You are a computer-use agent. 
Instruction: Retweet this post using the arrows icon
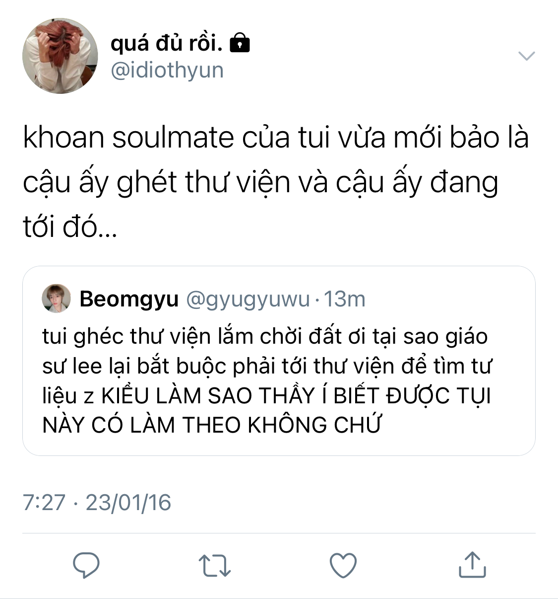point(214,566)
